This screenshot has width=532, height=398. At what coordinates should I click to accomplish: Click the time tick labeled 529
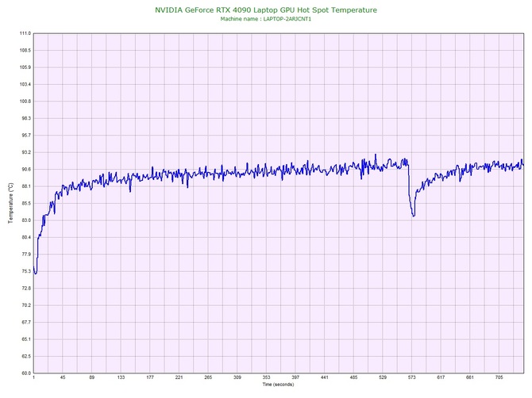[383, 377]
